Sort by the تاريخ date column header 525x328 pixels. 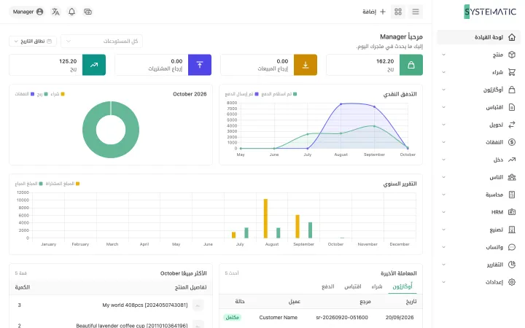click(x=411, y=302)
